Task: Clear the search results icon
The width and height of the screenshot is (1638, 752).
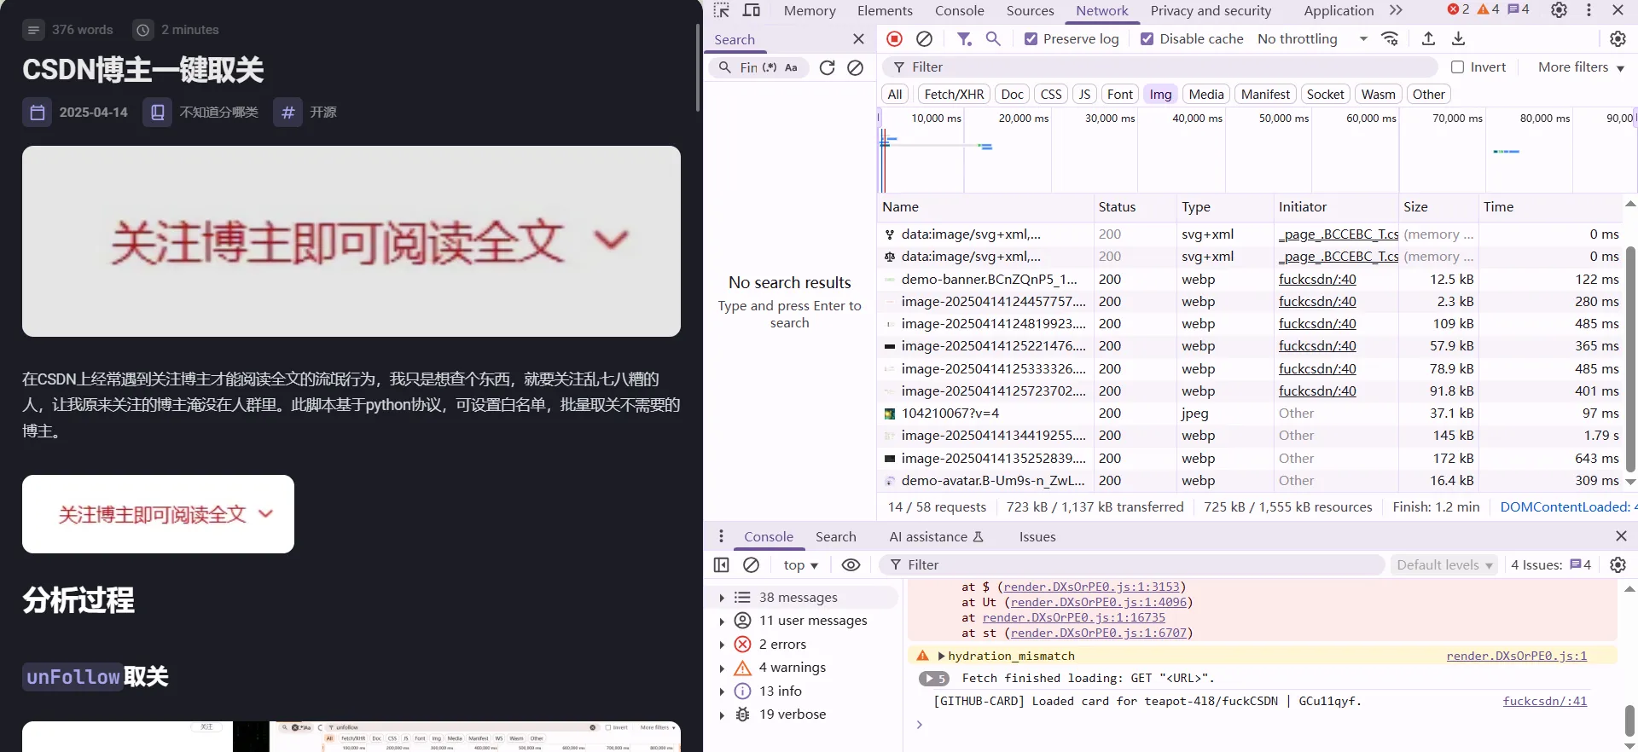Action: (855, 67)
